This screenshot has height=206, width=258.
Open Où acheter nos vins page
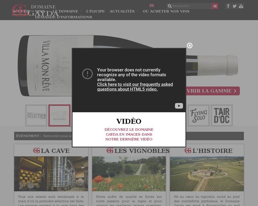166,11
